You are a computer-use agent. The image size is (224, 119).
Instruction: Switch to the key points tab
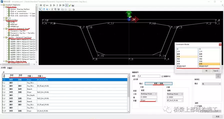click(x=10, y=68)
